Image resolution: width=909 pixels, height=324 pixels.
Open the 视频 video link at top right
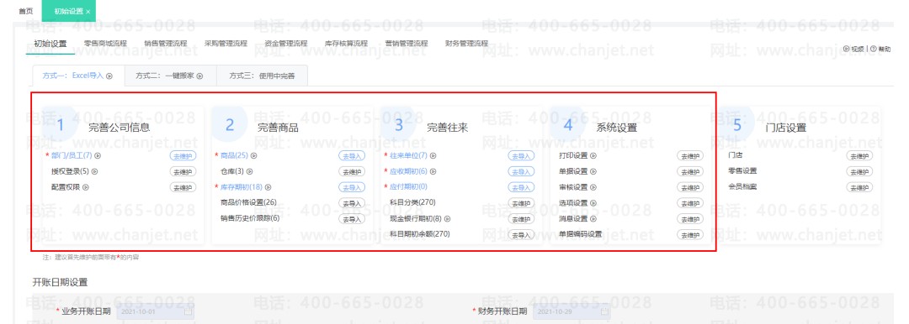[x=854, y=50]
